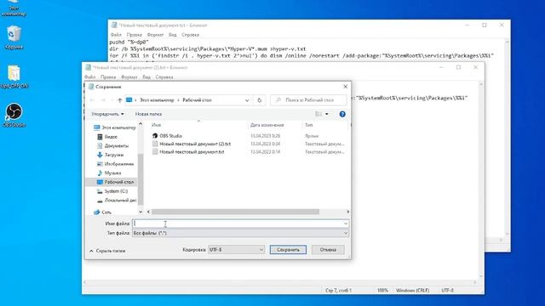Open Файл menu in document (2) Notepad
This screenshot has width=545, height=306.
click(89, 77)
